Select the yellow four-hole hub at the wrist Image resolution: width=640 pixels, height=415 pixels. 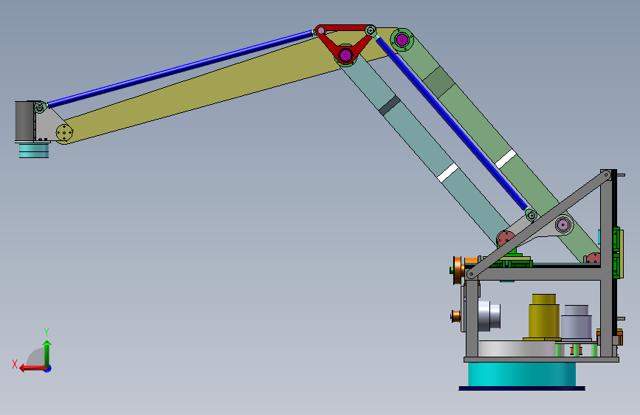[64, 133]
